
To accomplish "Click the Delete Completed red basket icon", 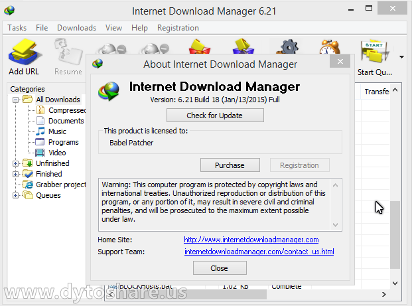I will 200,46.
